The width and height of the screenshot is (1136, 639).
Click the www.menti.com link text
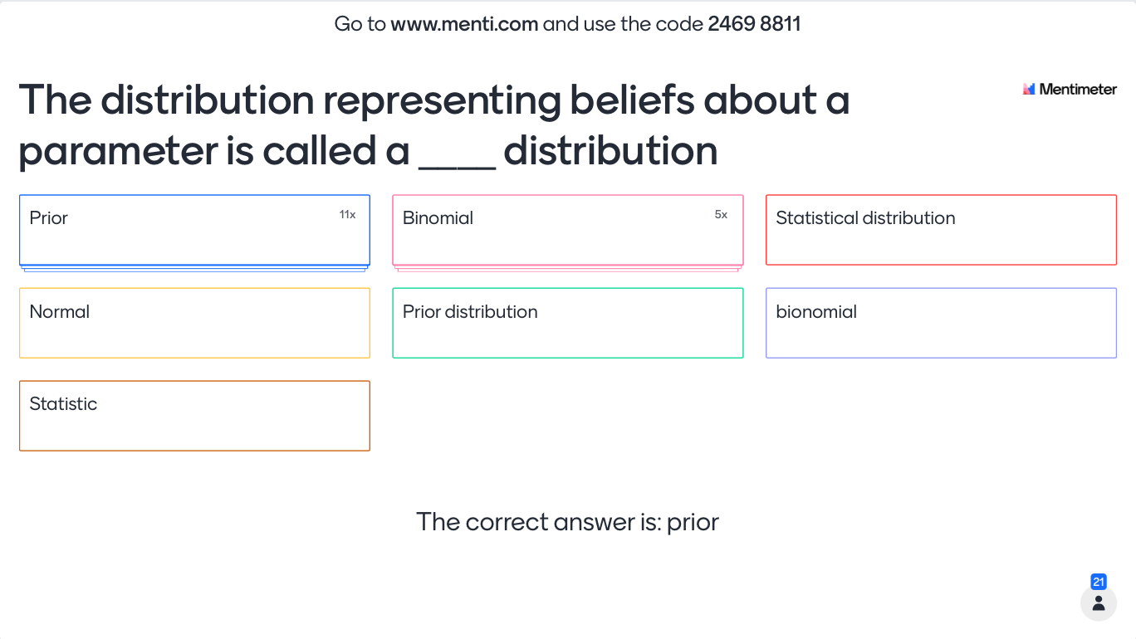pos(464,24)
